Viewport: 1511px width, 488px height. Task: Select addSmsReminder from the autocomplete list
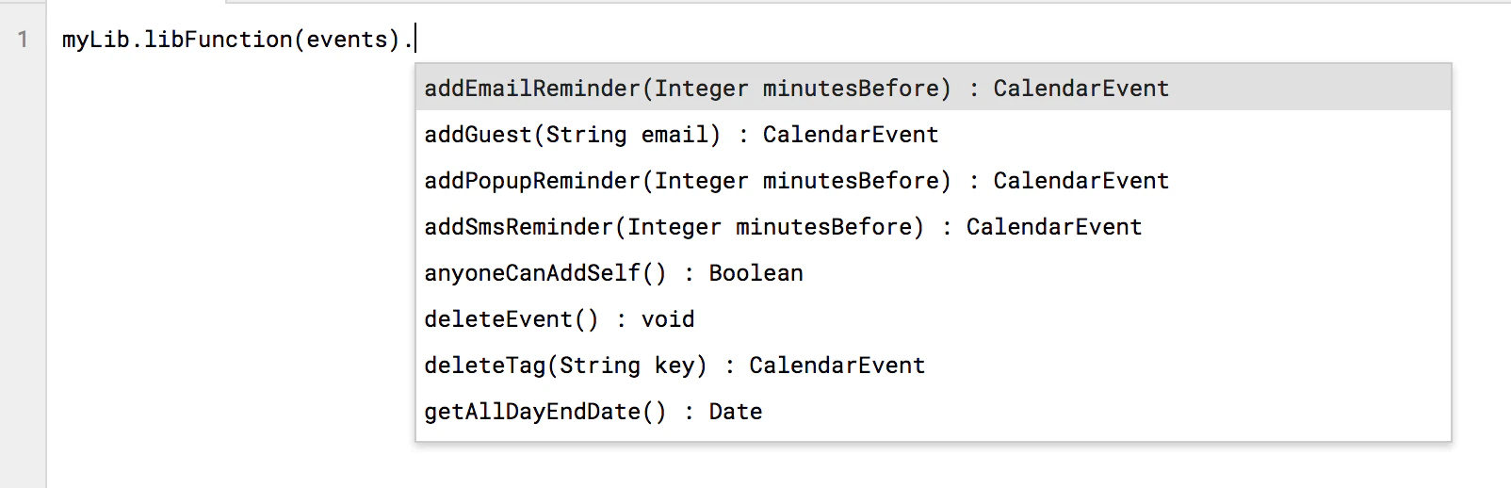click(x=933, y=226)
